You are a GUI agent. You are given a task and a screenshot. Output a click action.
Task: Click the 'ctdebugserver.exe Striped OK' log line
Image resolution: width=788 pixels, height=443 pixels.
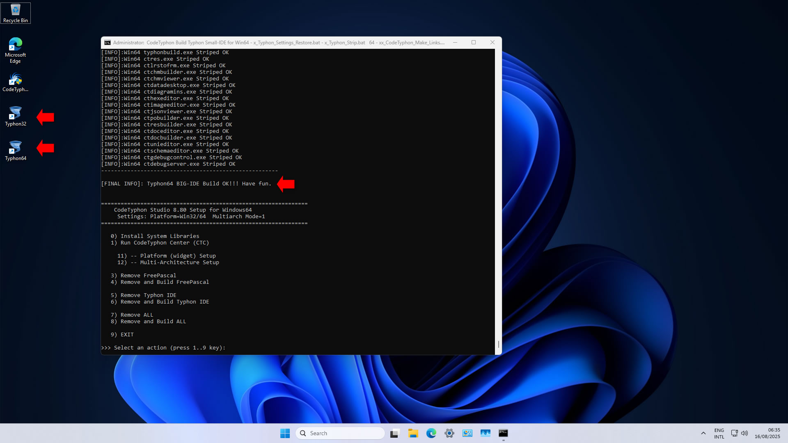coord(168,164)
